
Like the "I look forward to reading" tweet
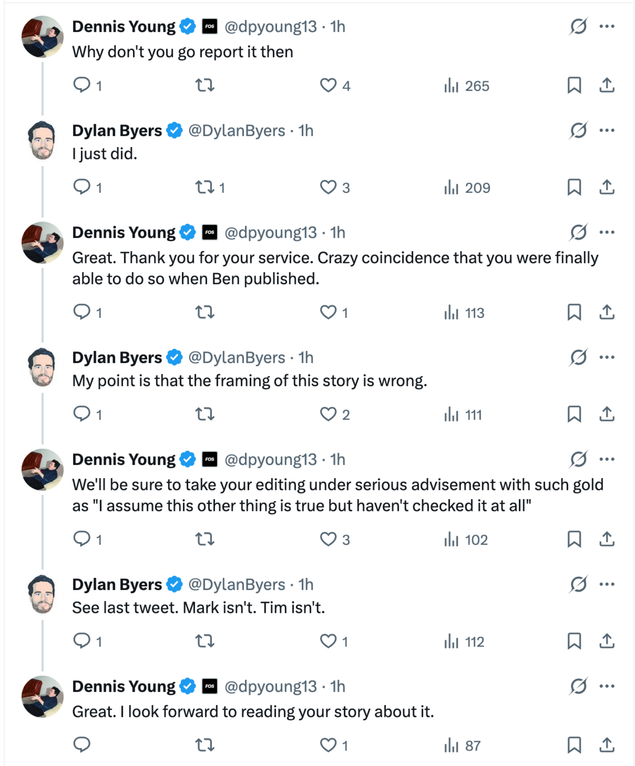(x=328, y=745)
